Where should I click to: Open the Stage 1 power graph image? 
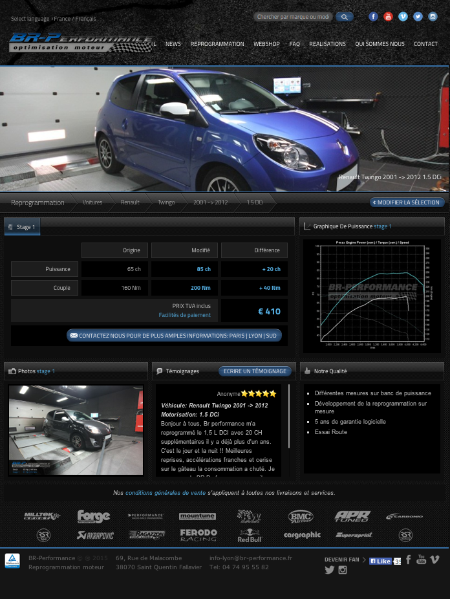pyautogui.click(x=372, y=296)
